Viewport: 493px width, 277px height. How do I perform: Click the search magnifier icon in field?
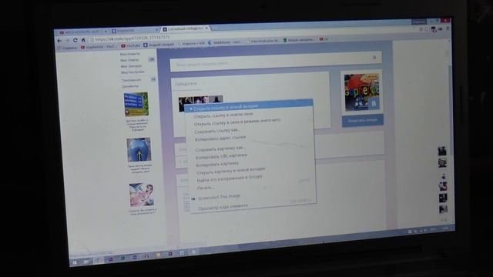[x=374, y=58]
